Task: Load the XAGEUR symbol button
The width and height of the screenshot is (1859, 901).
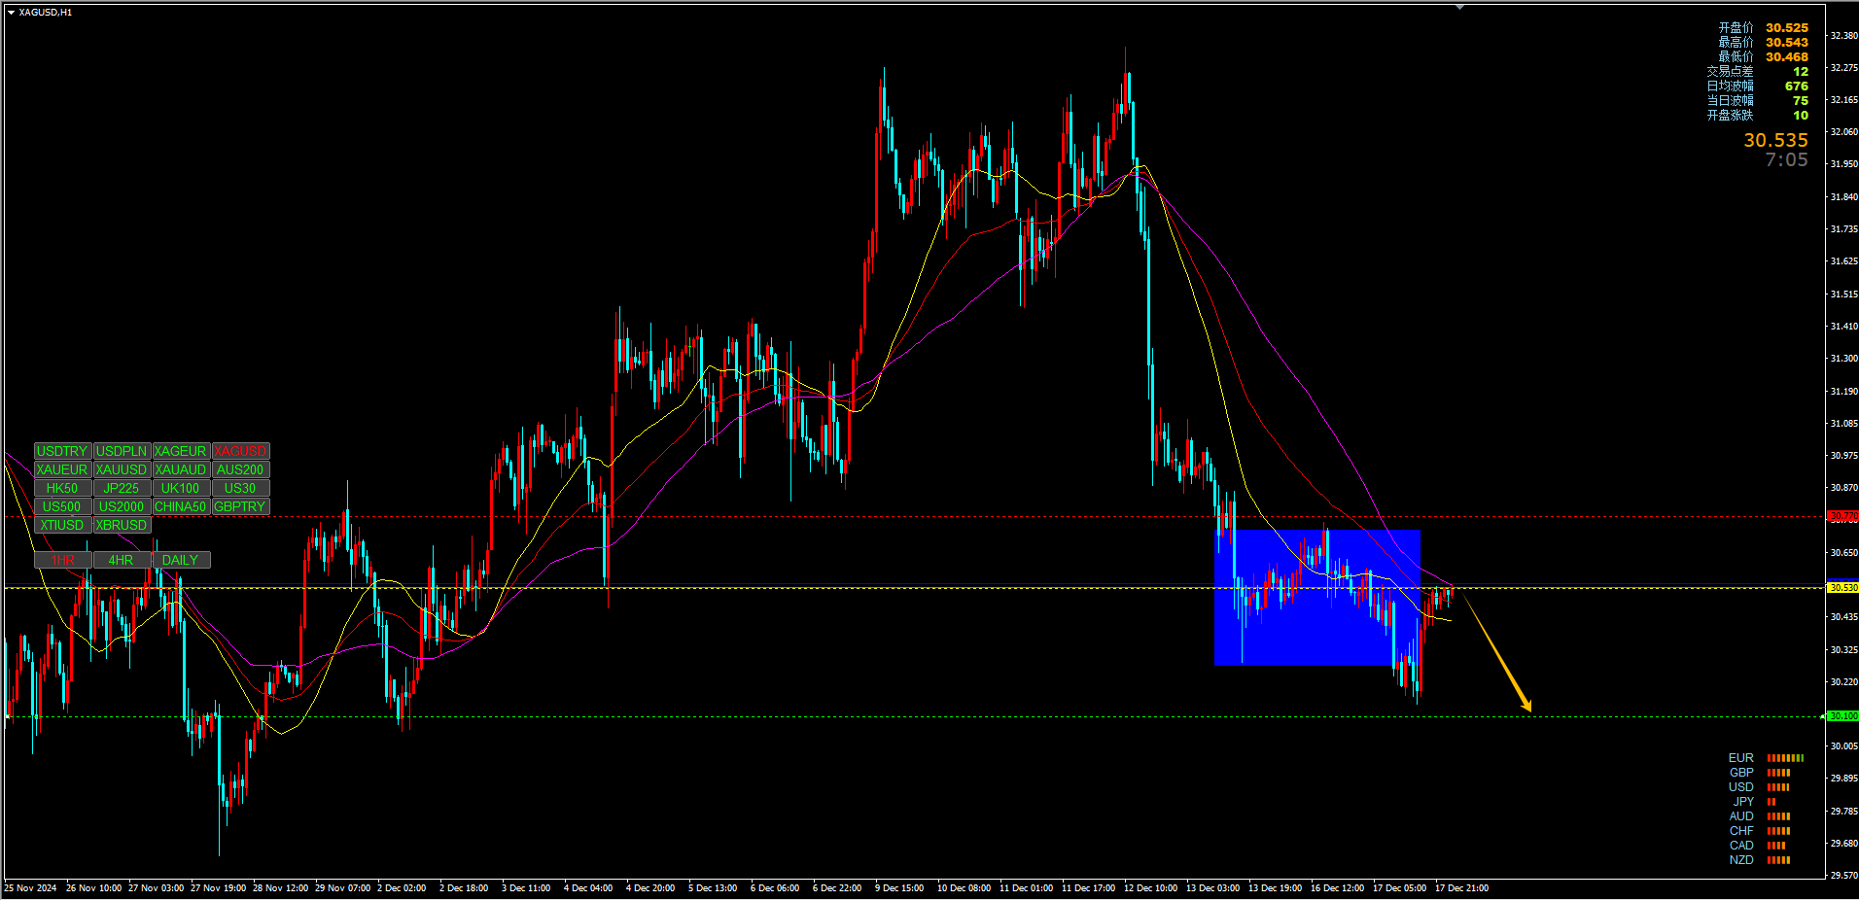Action: pyautogui.click(x=181, y=451)
